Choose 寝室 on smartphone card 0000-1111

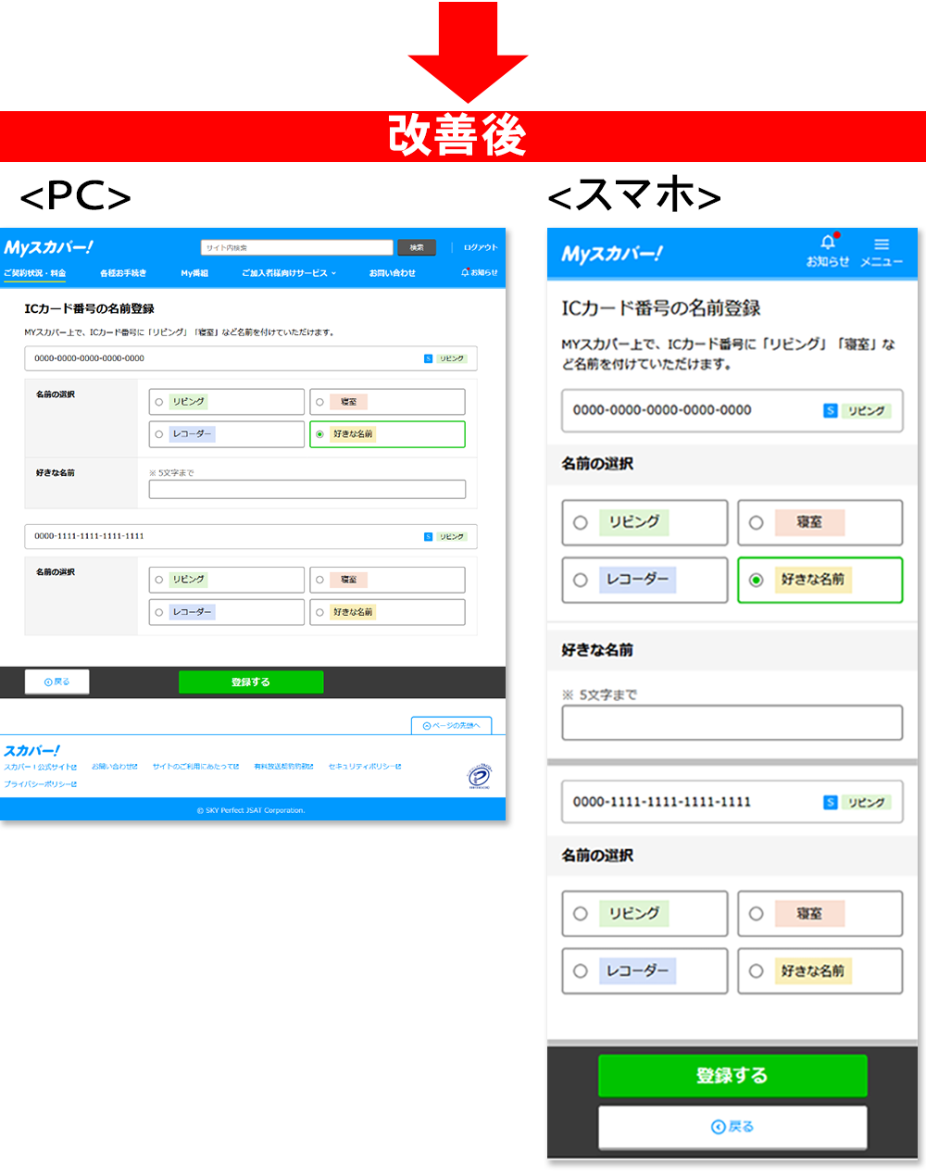tap(820, 914)
